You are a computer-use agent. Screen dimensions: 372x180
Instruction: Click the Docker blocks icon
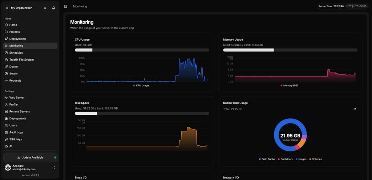pyautogui.click(x=6, y=67)
